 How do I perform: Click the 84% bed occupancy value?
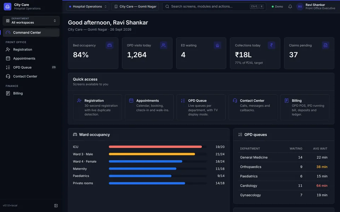(x=81, y=55)
